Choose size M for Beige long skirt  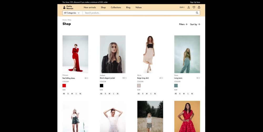[147, 94]
